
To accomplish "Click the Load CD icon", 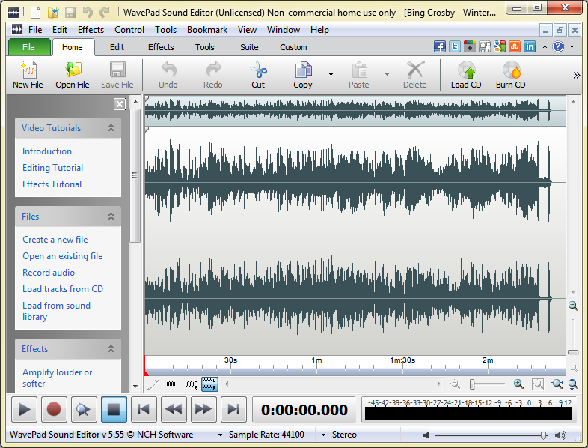I will [x=466, y=71].
